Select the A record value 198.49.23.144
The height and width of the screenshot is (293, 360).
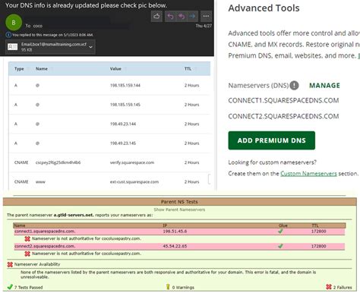pos(123,124)
